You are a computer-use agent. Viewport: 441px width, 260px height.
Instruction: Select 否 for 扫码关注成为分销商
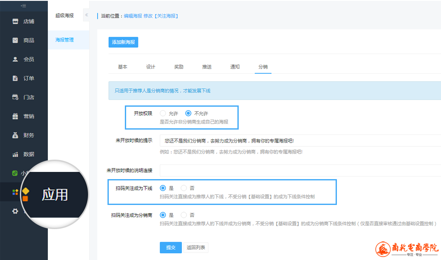[x=184, y=215]
